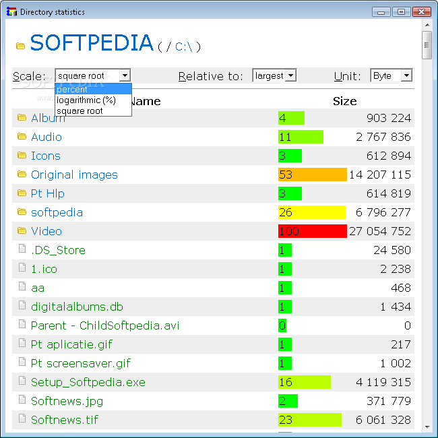438x438 pixels.
Task: Click the folder icon beside Original images
Action: 22,175
